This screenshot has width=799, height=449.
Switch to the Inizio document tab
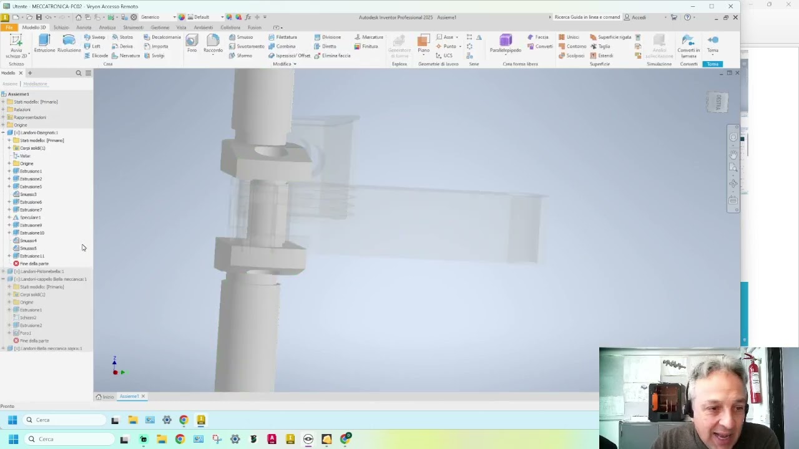coord(105,397)
